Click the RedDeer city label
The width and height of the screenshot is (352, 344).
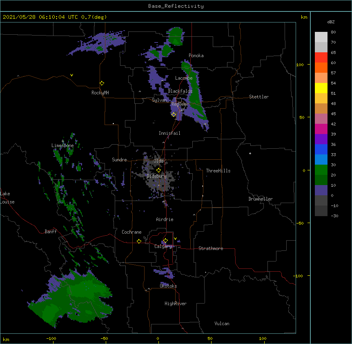180,104
